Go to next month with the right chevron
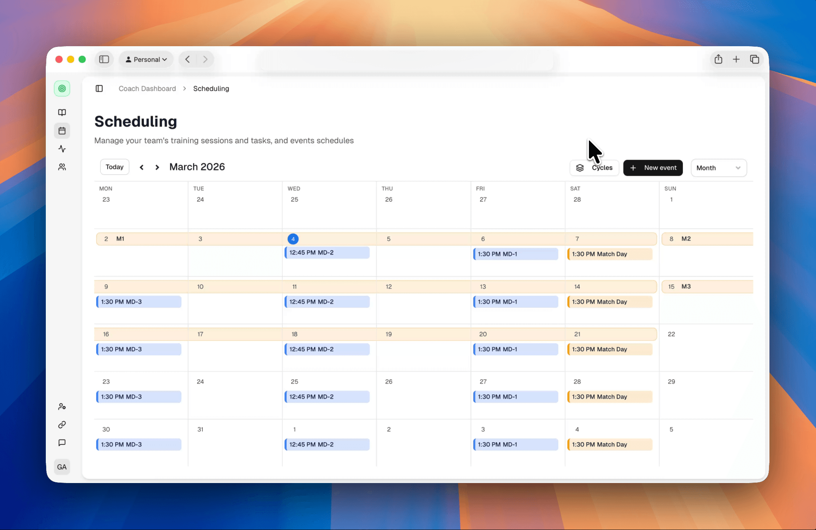Viewport: 816px width, 530px height. click(x=157, y=167)
